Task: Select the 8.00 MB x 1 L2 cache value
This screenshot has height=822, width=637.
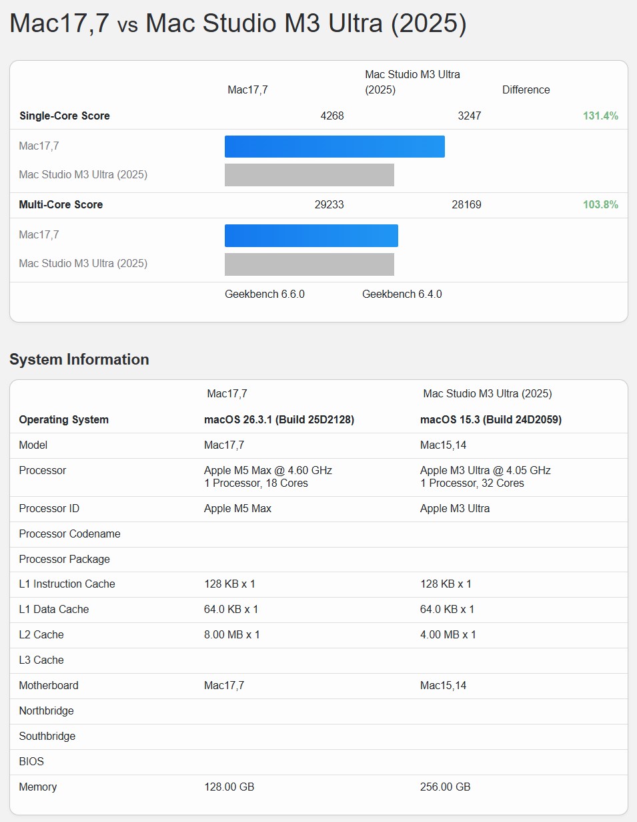Action: click(x=231, y=635)
